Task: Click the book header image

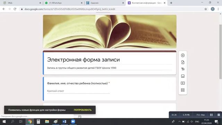Action: pos(110,32)
